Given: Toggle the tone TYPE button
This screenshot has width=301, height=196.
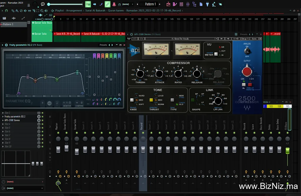Looking at the screenshot, I should pyautogui.click(x=172, y=100).
